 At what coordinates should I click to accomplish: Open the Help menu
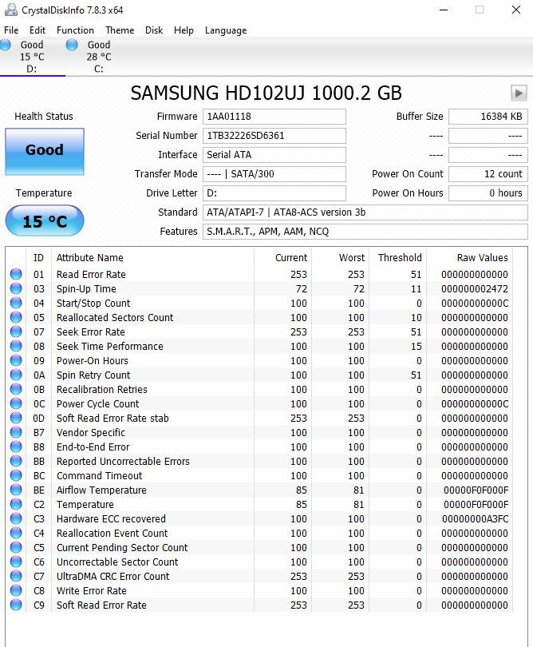click(184, 30)
